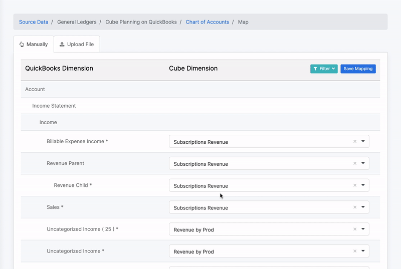Click Revenue by Prod field for Uncategorized Income ( 25 )
401x269 pixels.
pyautogui.click(x=269, y=229)
